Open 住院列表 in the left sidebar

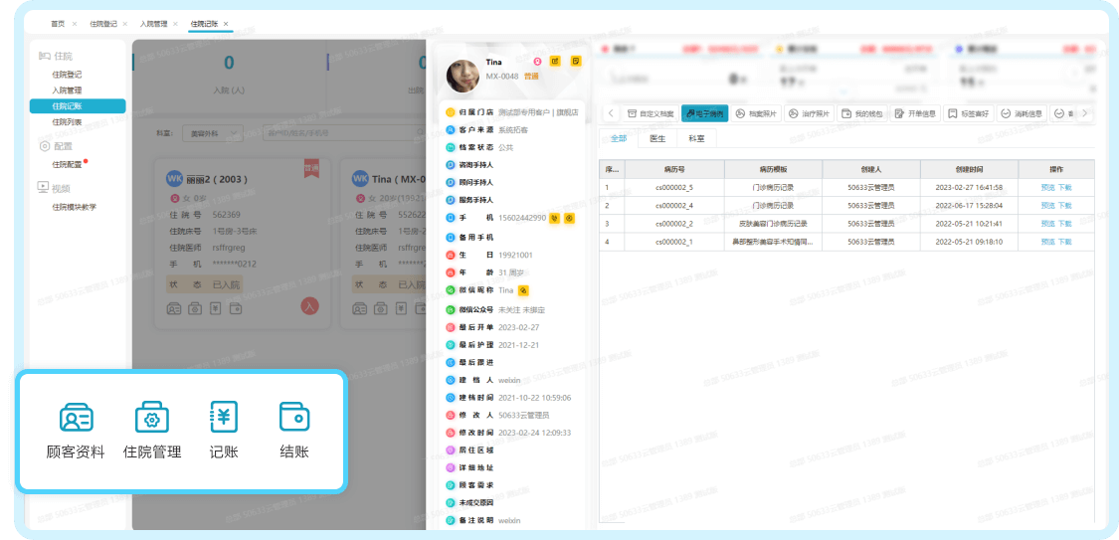click(67, 122)
